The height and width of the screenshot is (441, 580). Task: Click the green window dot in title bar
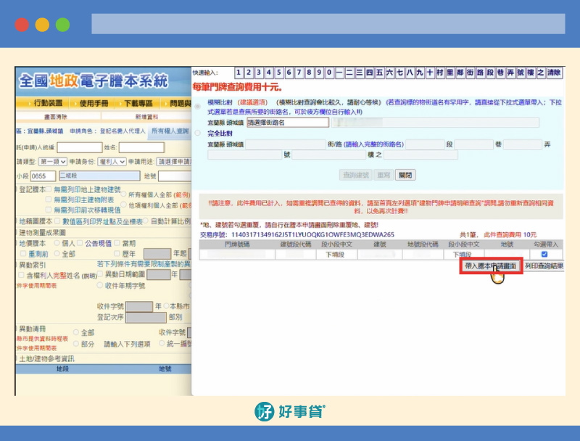coord(62,24)
